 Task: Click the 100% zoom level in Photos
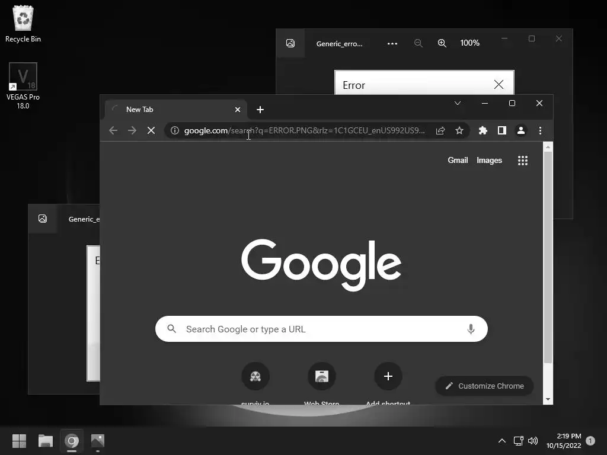[x=469, y=43]
